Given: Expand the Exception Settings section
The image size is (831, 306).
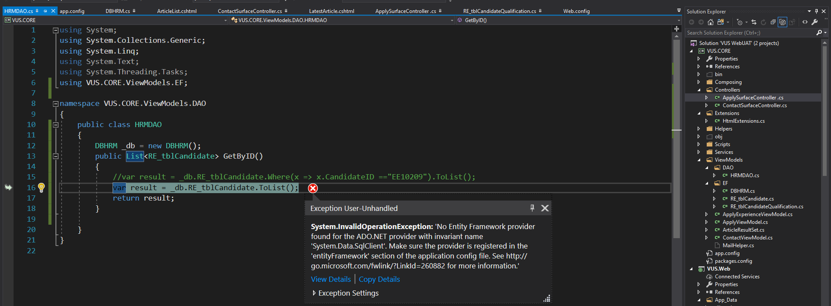Looking at the screenshot, I should click(x=314, y=293).
